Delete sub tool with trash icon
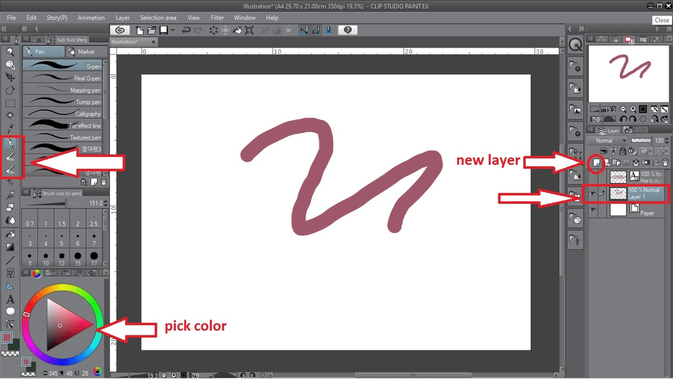The image size is (673, 379). tap(104, 182)
